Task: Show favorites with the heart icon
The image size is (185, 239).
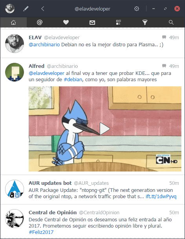Action: (x=66, y=22)
